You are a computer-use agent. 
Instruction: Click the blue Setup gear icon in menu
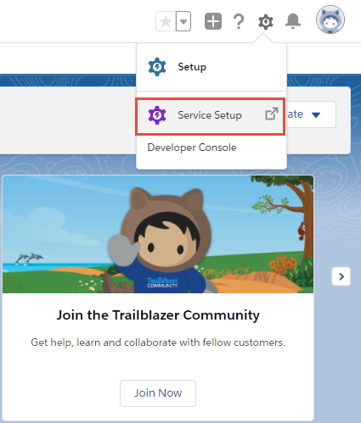coord(157,67)
